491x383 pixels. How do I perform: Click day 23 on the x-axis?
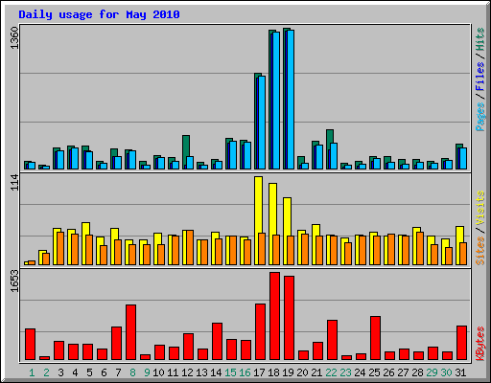pyautogui.click(x=345, y=372)
